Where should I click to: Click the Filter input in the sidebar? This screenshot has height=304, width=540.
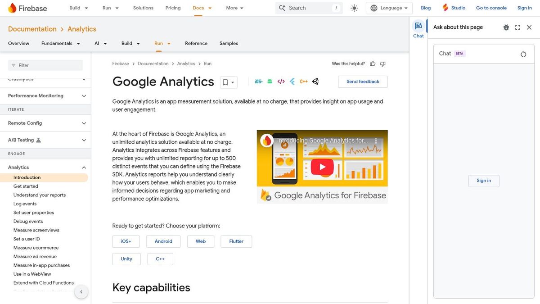coord(45,65)
